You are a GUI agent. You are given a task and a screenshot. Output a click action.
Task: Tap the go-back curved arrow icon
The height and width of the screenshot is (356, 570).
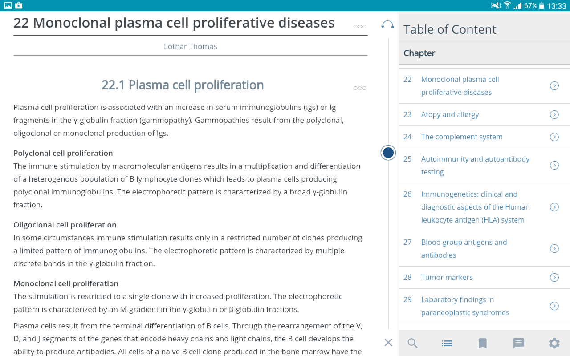coord(387,25)
